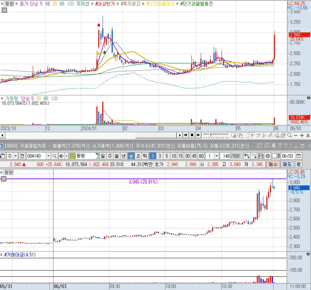Click the stock code field 004140
The width and height of the screenshot is (311, 290).
click(36, 156)
